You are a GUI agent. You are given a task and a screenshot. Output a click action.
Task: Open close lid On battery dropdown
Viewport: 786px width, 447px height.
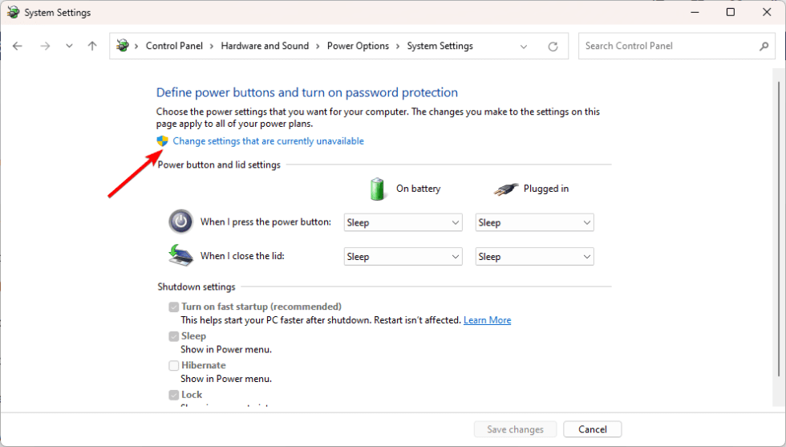pos(403,256)
